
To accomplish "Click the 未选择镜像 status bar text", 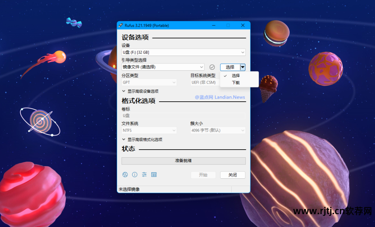I will (x=129, y=189).
